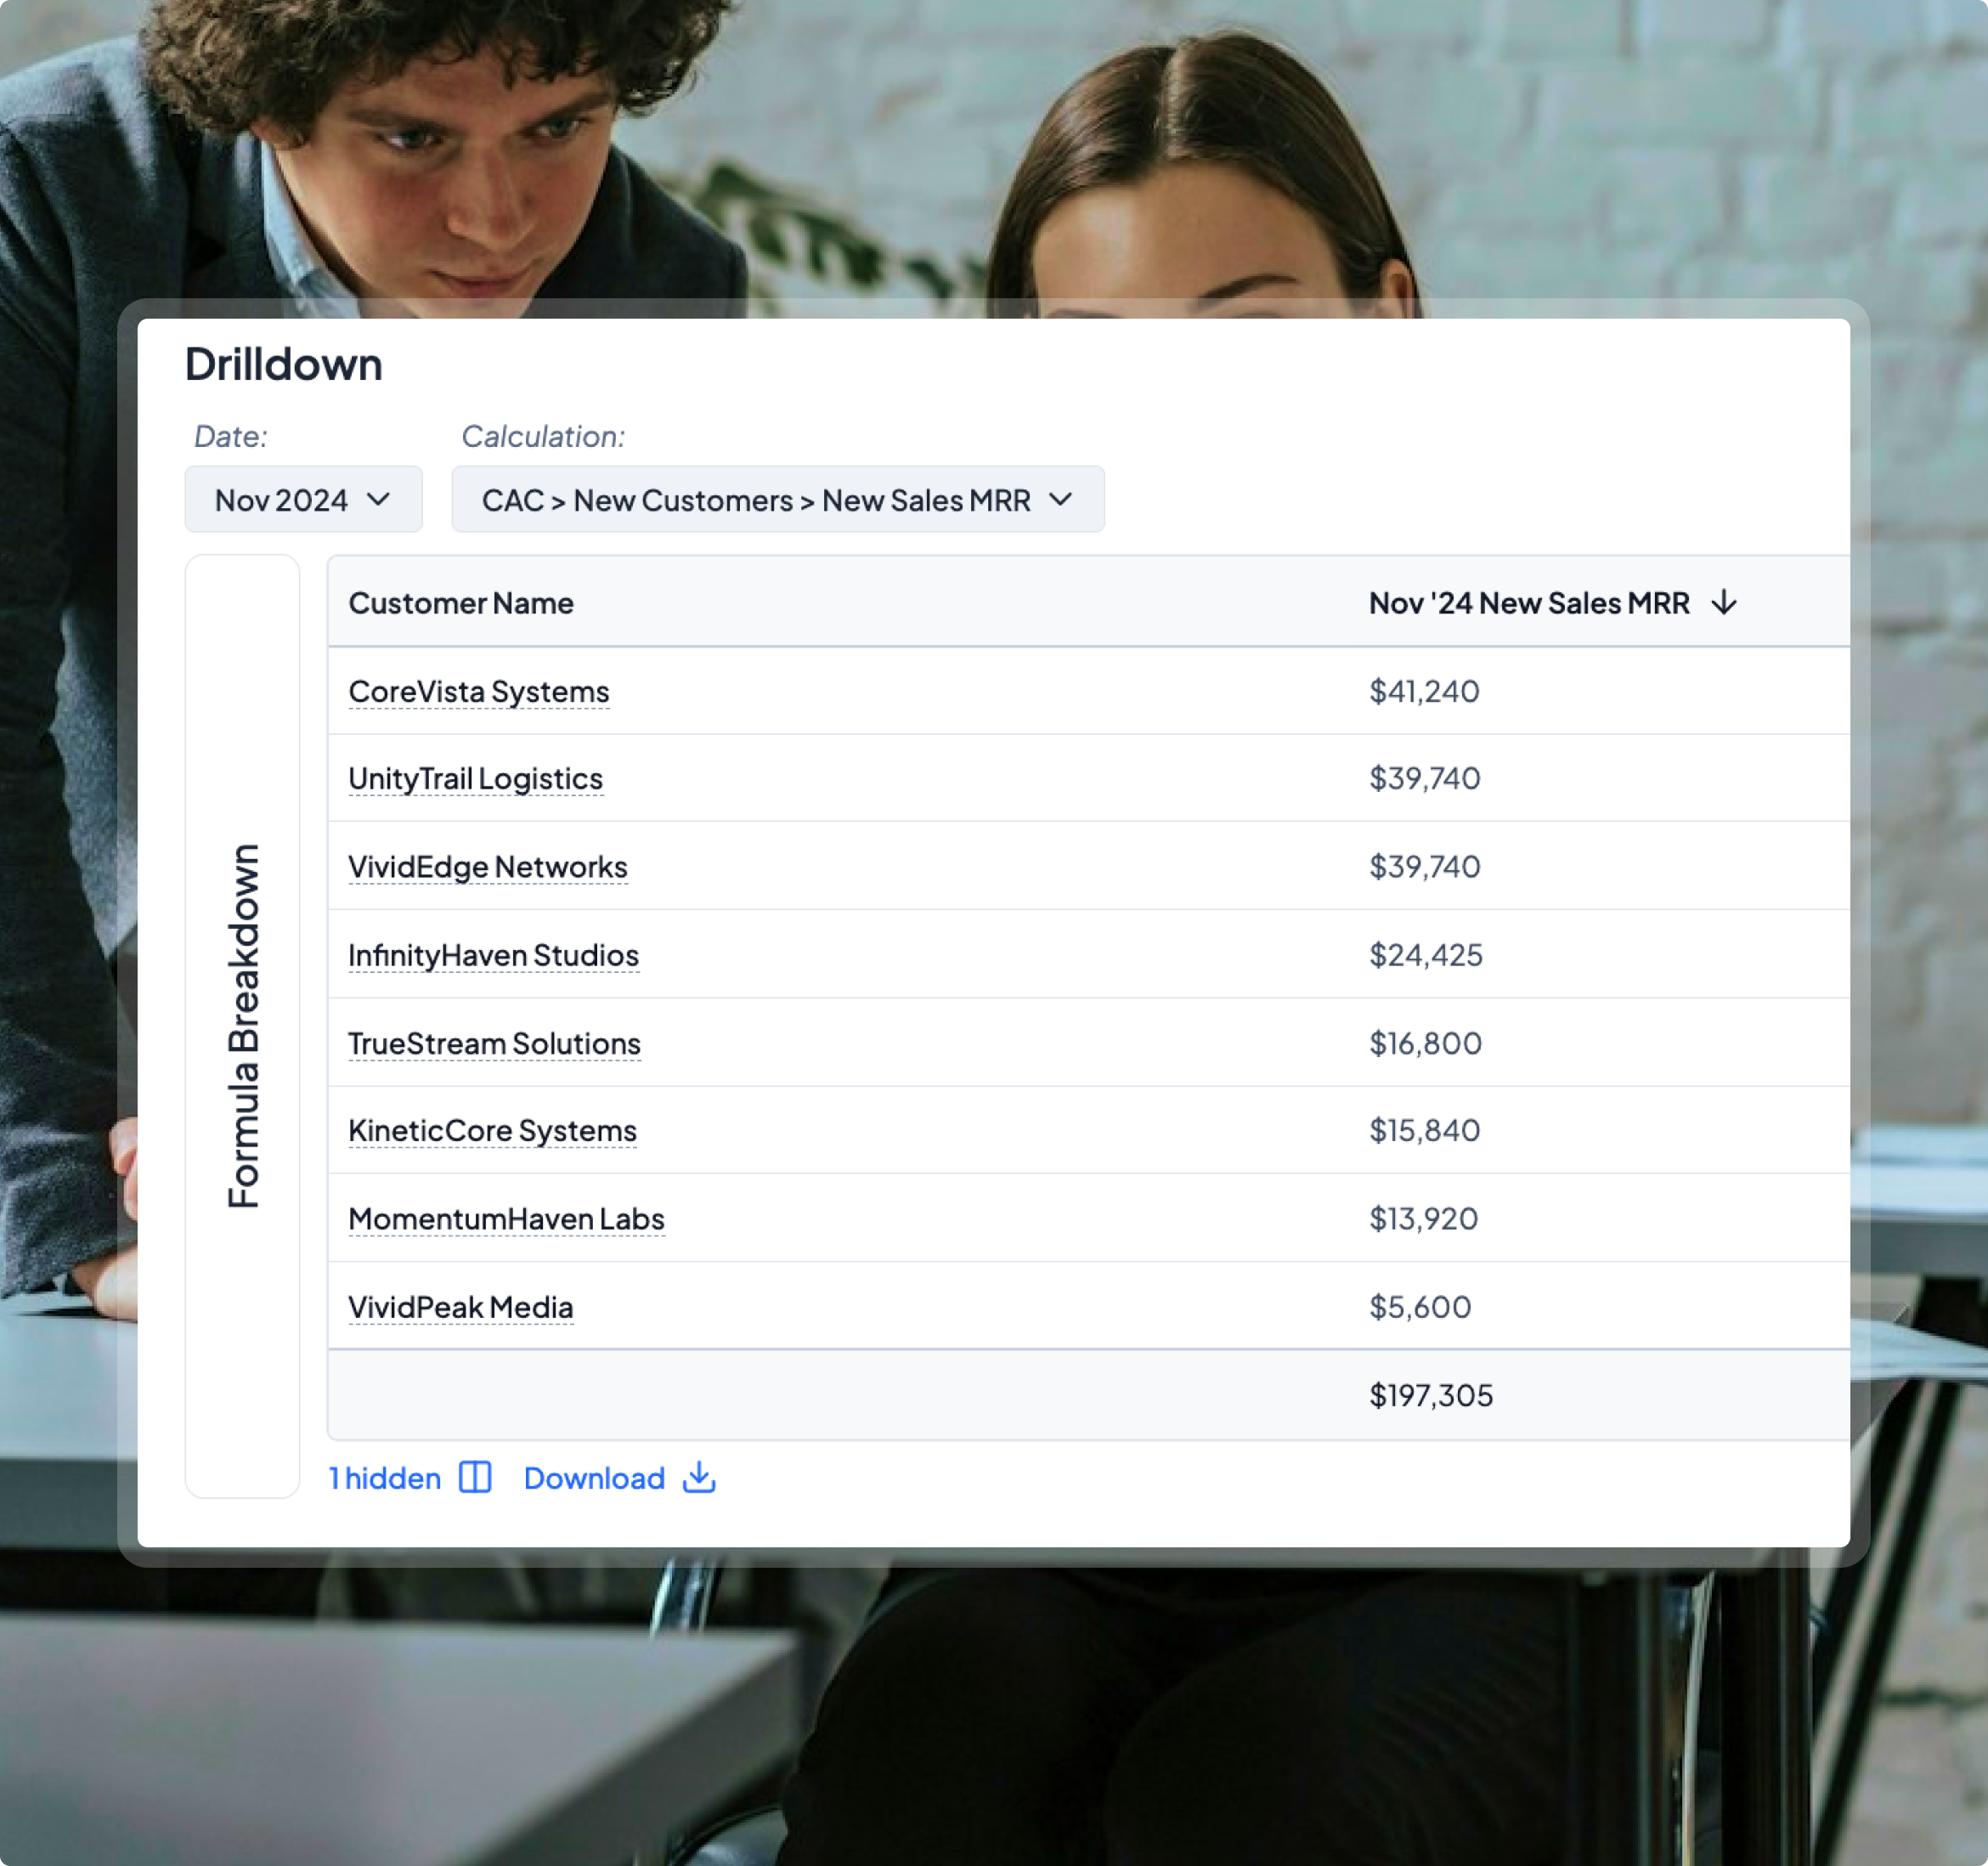Screen dimensions: 1988x1866
Task: Open KineticCore Systems customer
Action: [x=492, y=1130]
